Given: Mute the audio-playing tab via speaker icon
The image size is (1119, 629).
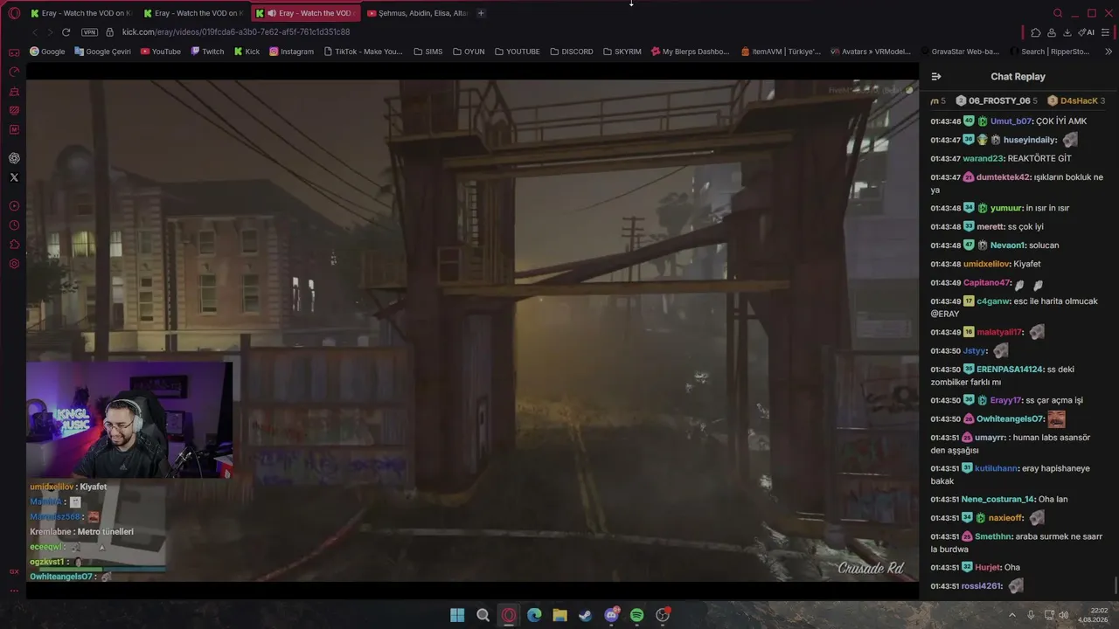Looking at the screenshot, I should (x=272, y=13).
